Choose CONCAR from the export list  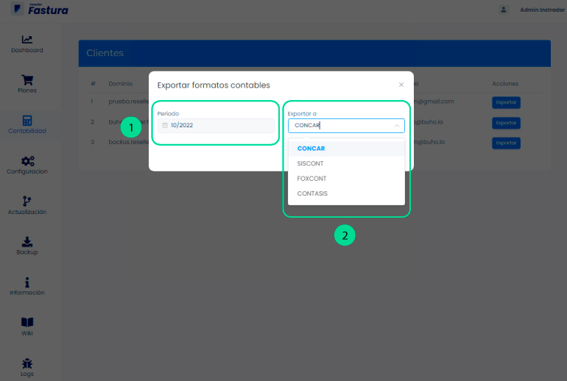click(311, 149)
